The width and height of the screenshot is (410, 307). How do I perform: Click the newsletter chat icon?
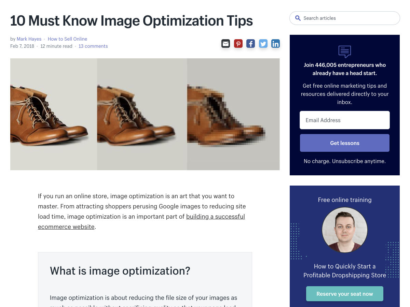[345, 52]
